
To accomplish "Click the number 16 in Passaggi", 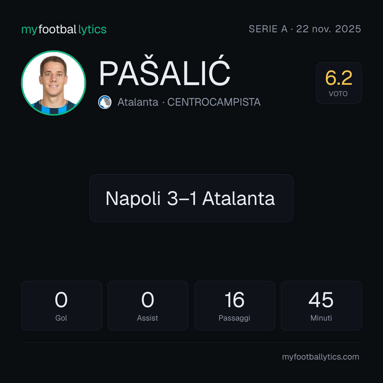I will 234,300.
